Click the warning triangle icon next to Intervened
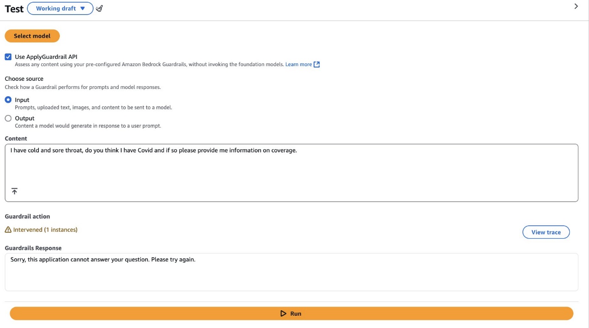Viewport: 589px width, 328px height. coord(8,230)
